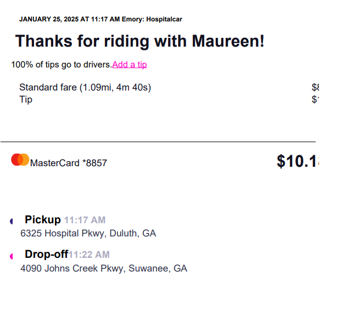Click the horizontal divider above payment details
The image size is (358, 333).
click(158, 142)
